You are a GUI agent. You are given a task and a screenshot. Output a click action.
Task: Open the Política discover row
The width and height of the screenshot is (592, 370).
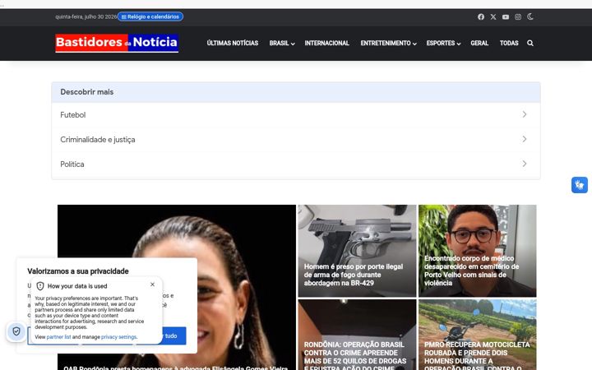tap(296, 164)
